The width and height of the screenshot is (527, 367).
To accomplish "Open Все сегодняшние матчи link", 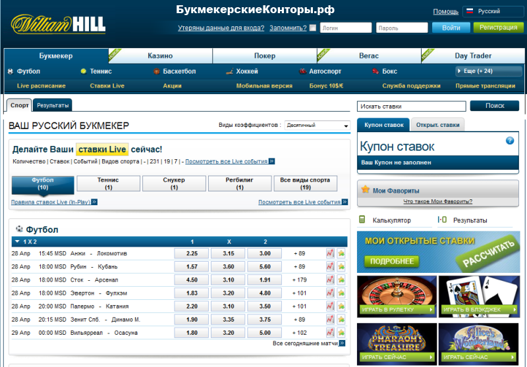I will tap(308, 343).
